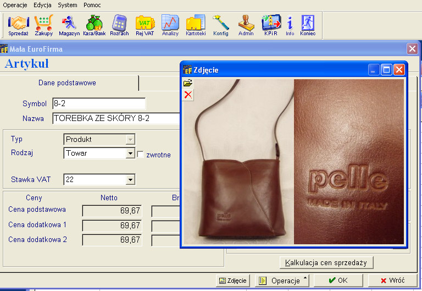This screenshot has height=291, width=422.
Task: Click the EF icon in Zdjęcie title bar
Action: 187,70
